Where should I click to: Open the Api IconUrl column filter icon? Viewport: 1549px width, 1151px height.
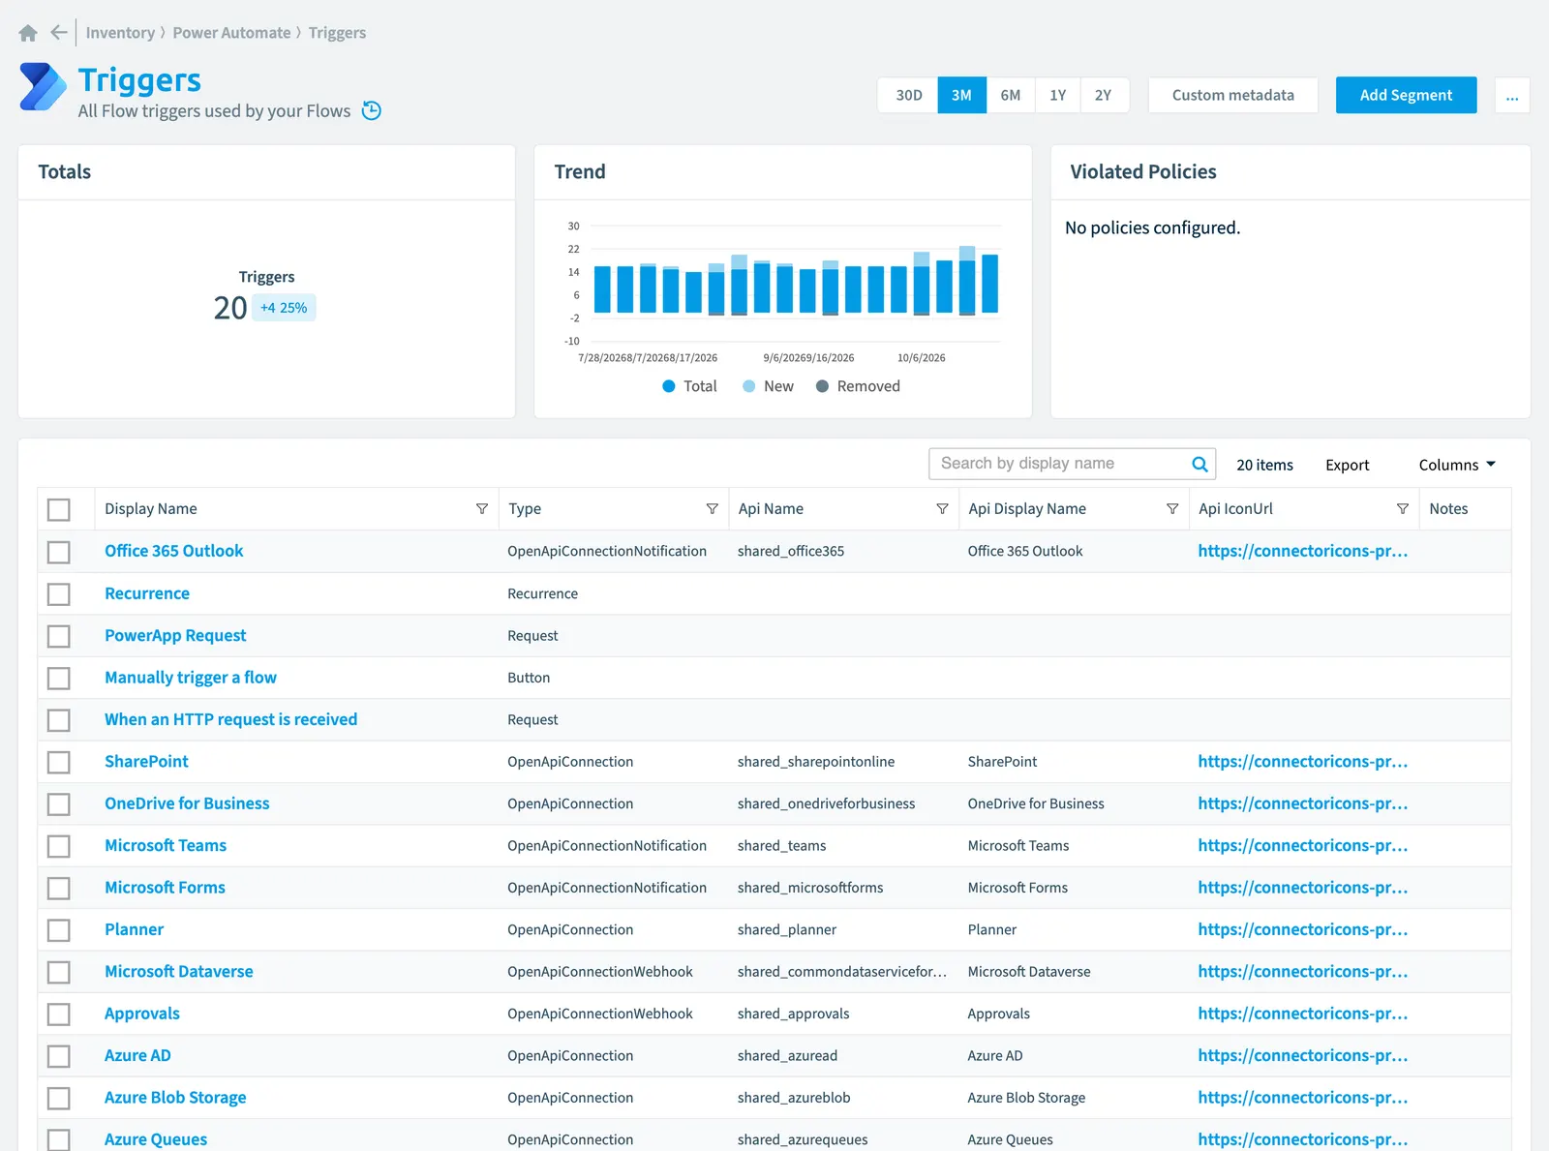tap(1403, 509)
